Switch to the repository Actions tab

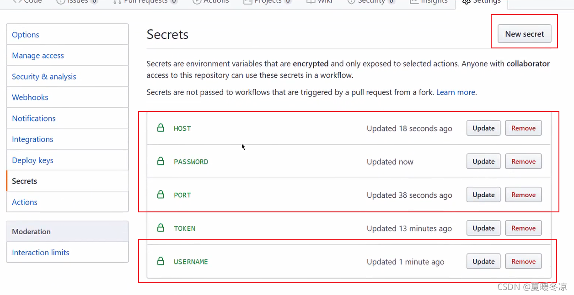(x=211, y=2)
